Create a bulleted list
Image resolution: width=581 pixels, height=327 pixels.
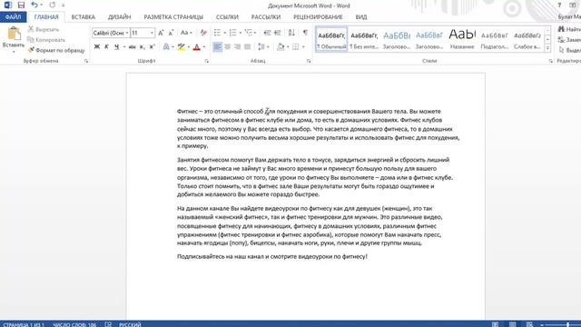pos(217,33)
